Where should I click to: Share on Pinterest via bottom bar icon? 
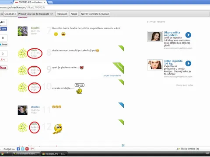point(27,149)
